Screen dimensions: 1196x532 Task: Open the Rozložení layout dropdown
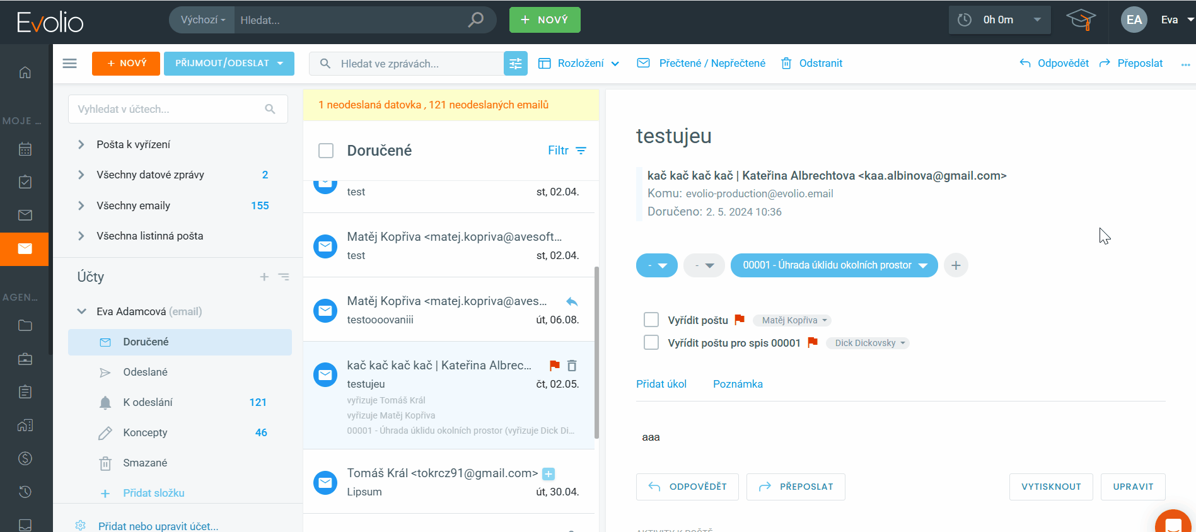coord(579,64)
